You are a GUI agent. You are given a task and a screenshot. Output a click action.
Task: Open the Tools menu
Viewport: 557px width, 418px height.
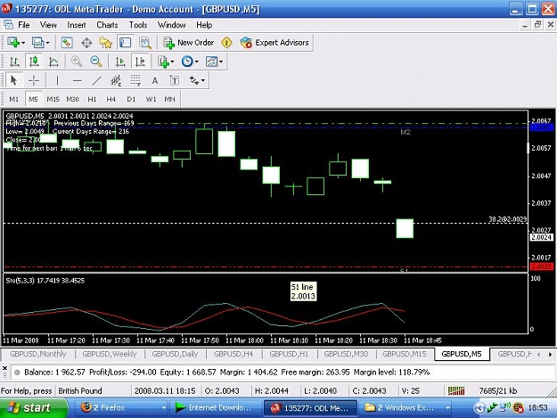tap(138, 25)
